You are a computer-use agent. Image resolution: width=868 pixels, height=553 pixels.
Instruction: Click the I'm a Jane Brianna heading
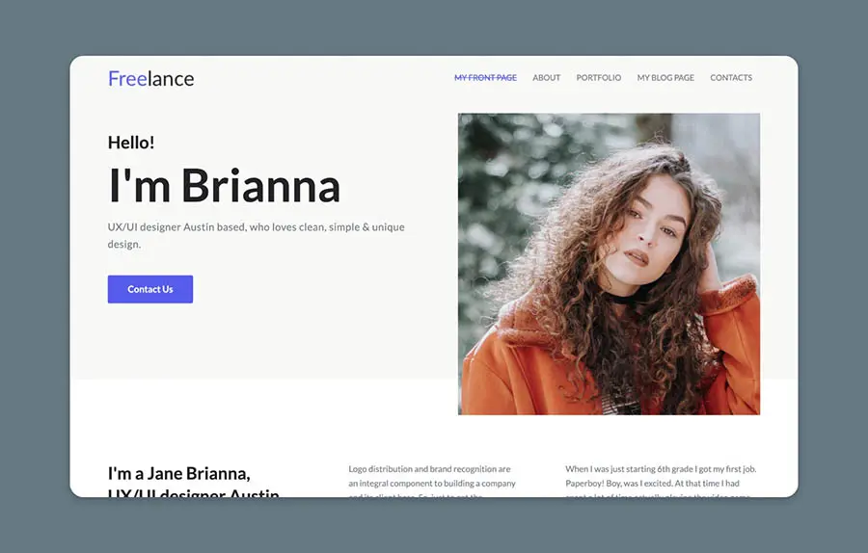(x=178, y=474)
